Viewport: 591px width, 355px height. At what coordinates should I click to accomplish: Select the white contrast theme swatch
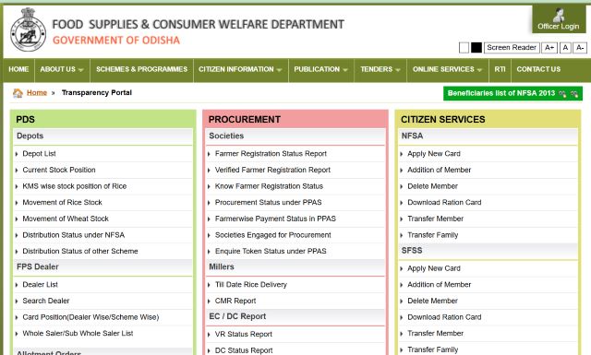pos(464,48)
